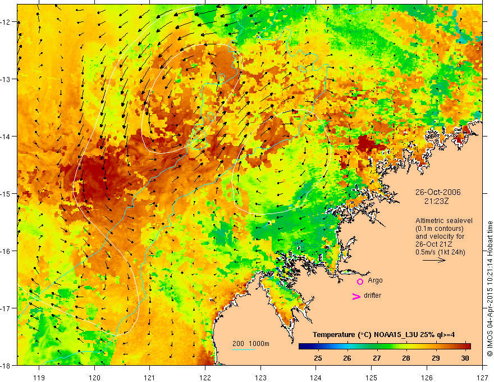This screenshot has height=382, width=494.
Task: Click the 27 label on temperature scale
Action: coord(377,358)
